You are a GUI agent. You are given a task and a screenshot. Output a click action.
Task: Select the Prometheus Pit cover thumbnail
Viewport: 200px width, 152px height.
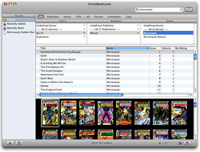tap(124, 113)
